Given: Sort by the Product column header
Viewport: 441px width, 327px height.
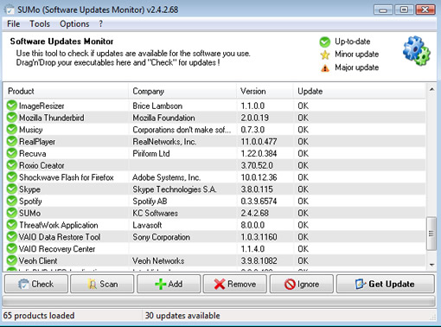Looking at the screenshot, I should tap(67, 91).
